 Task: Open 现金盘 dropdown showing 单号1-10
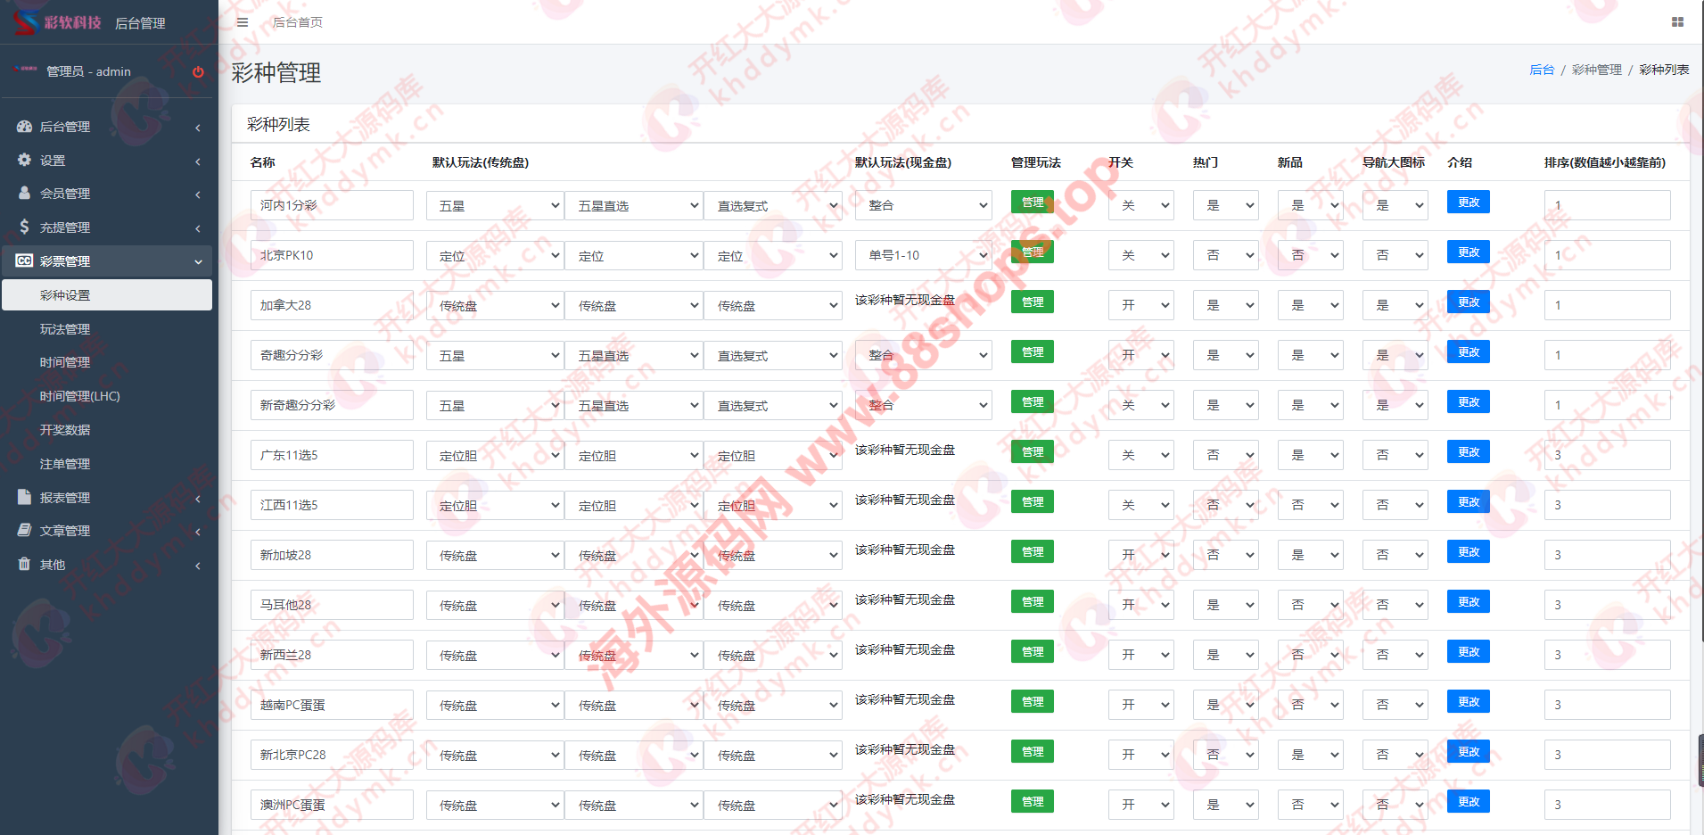click(x=923, y=255)
